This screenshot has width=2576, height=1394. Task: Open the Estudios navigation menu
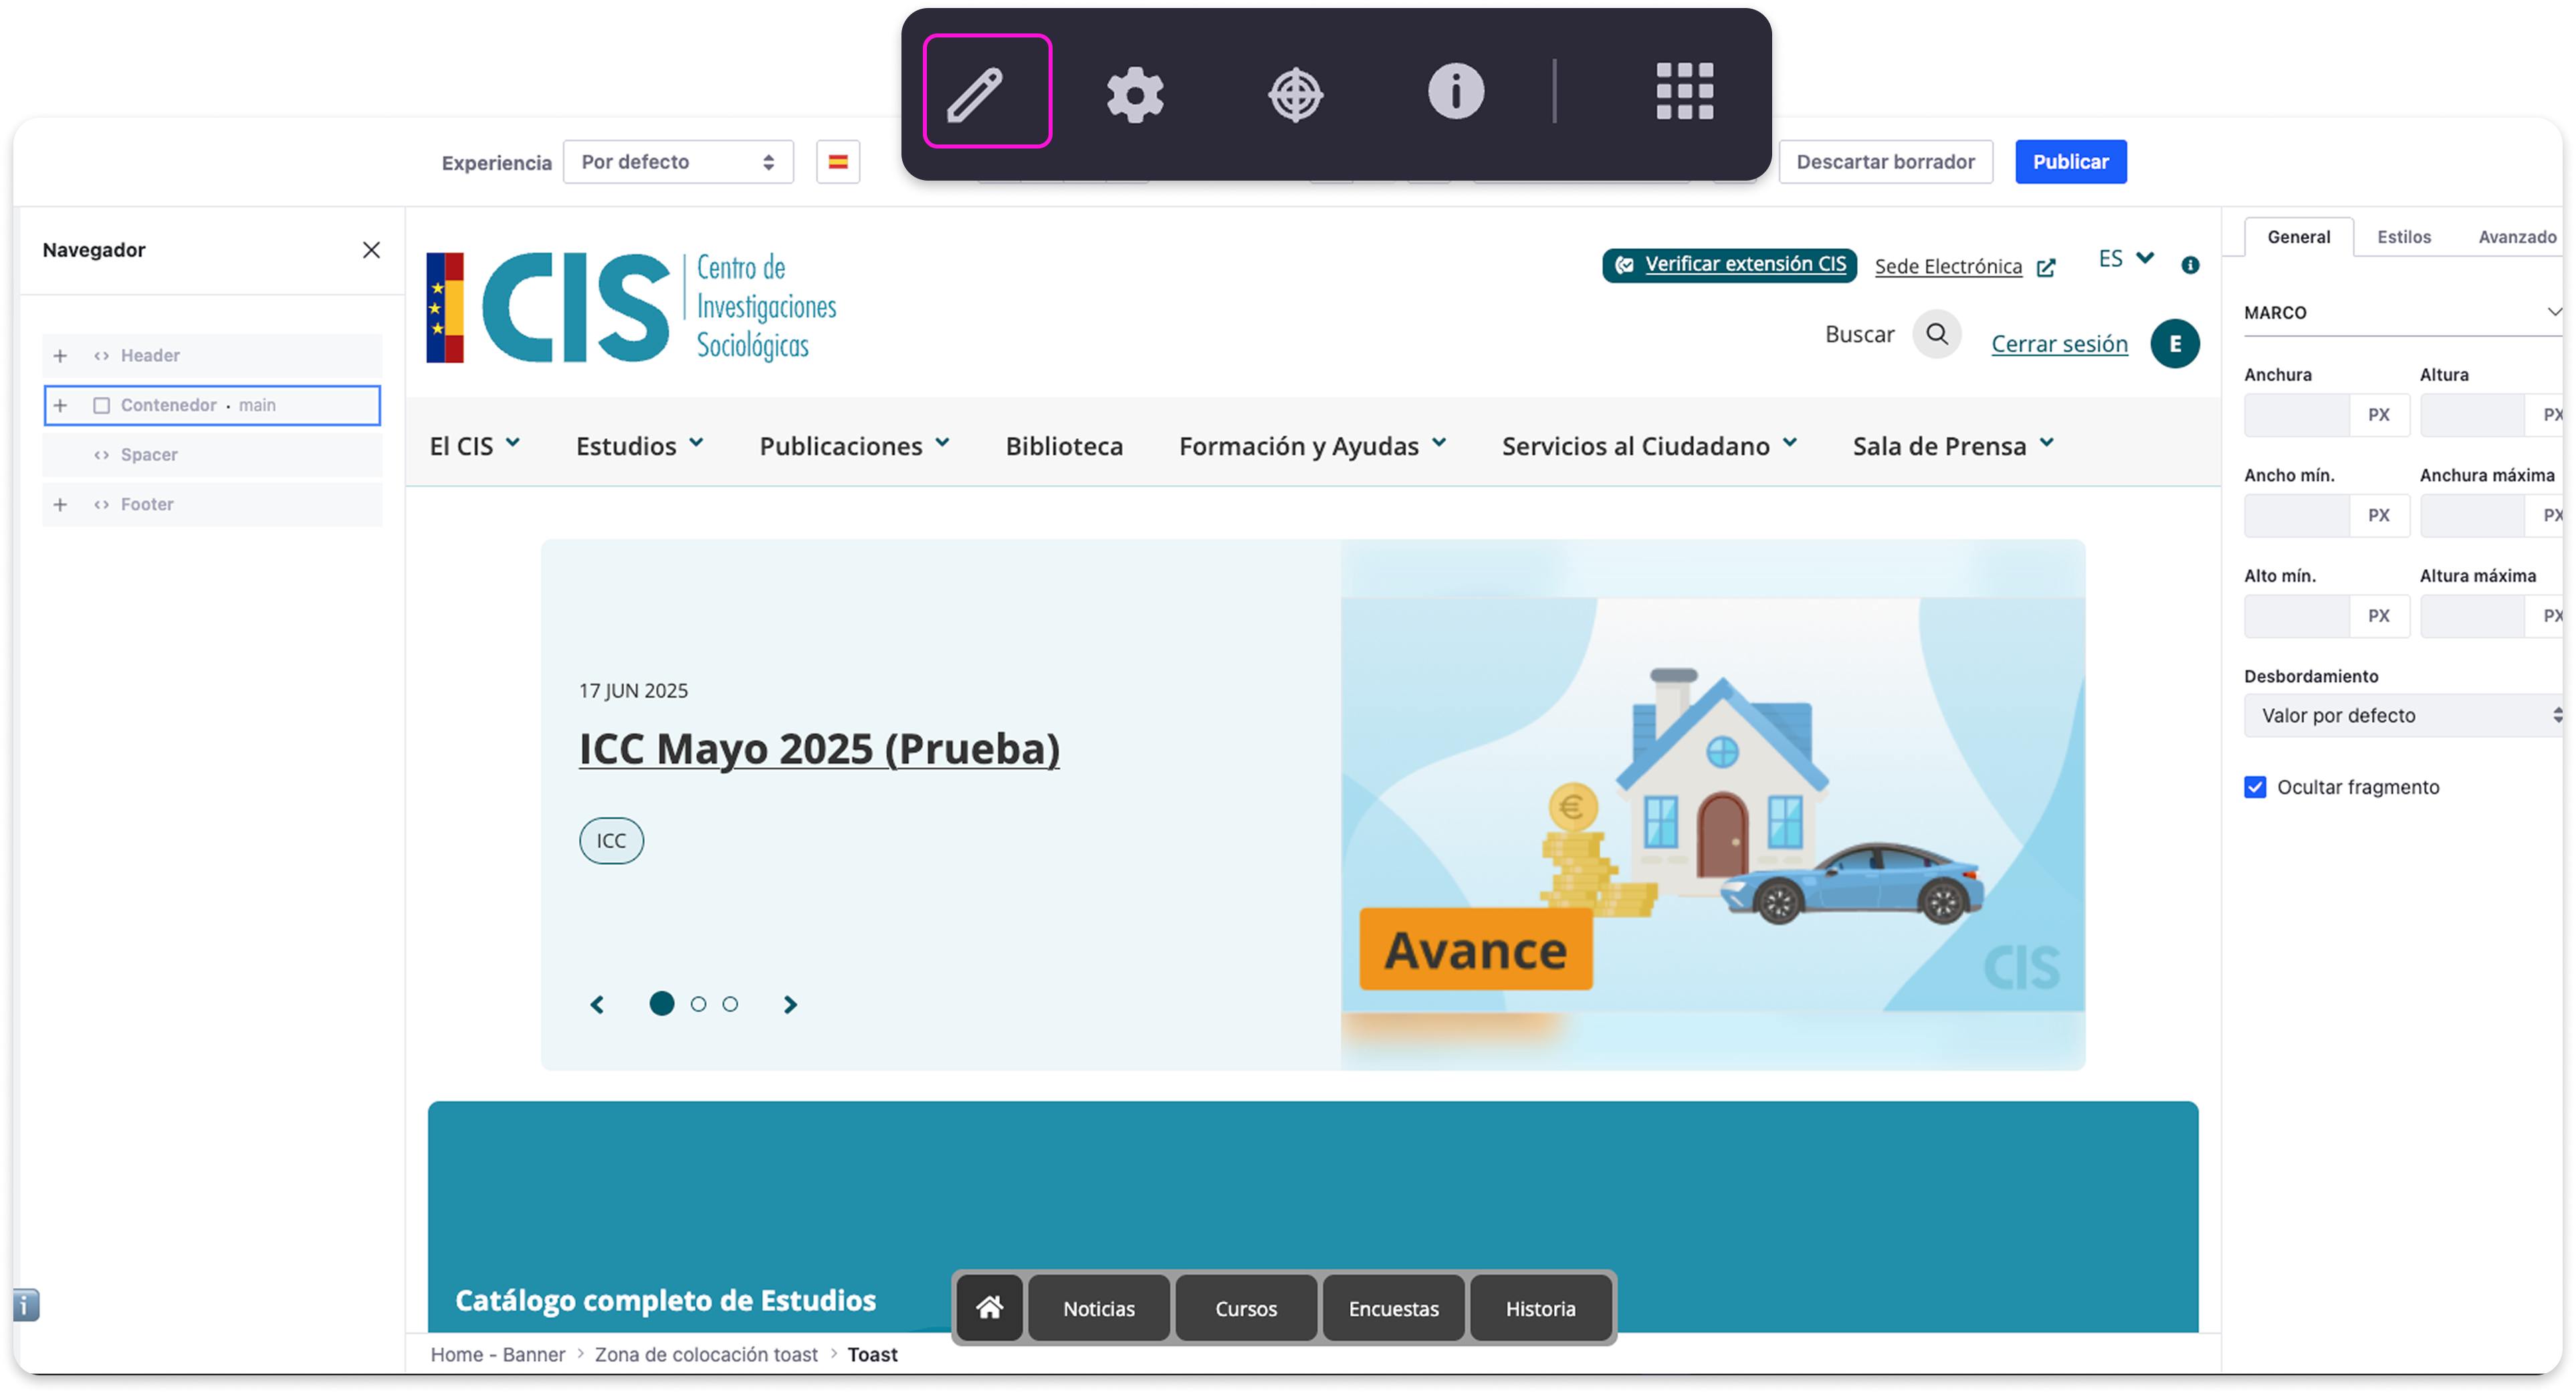pyautogui.click(x=639, y=446)
